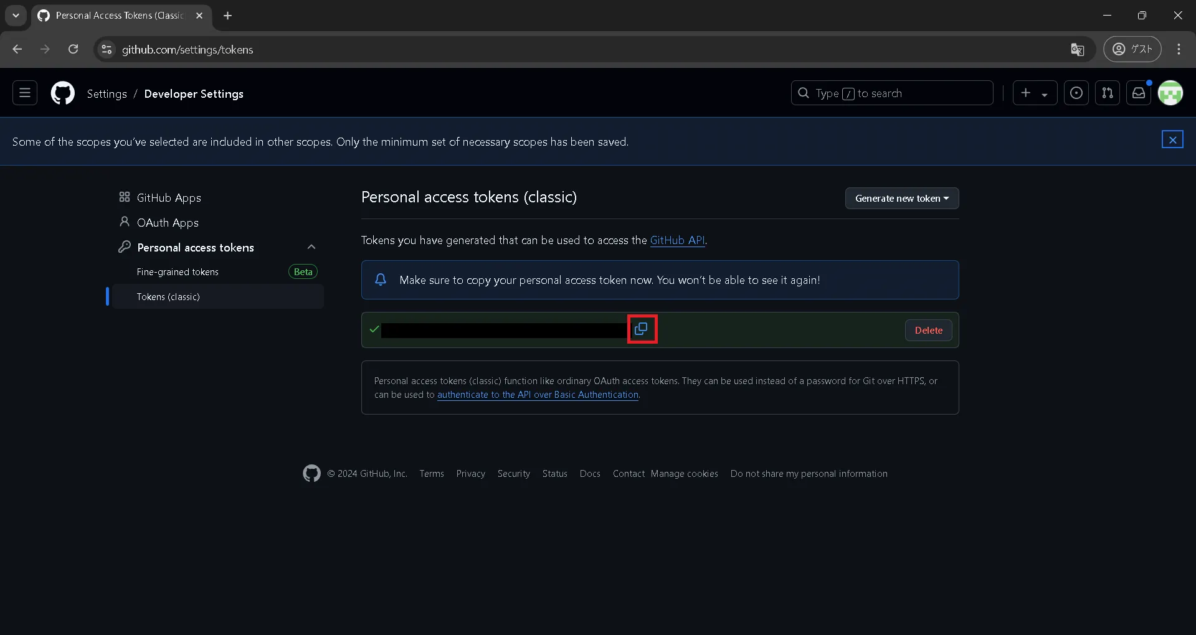Screen dimensions: 1196x635
Task: Select Tokens (classic) in sidebar
Action: 218,296
